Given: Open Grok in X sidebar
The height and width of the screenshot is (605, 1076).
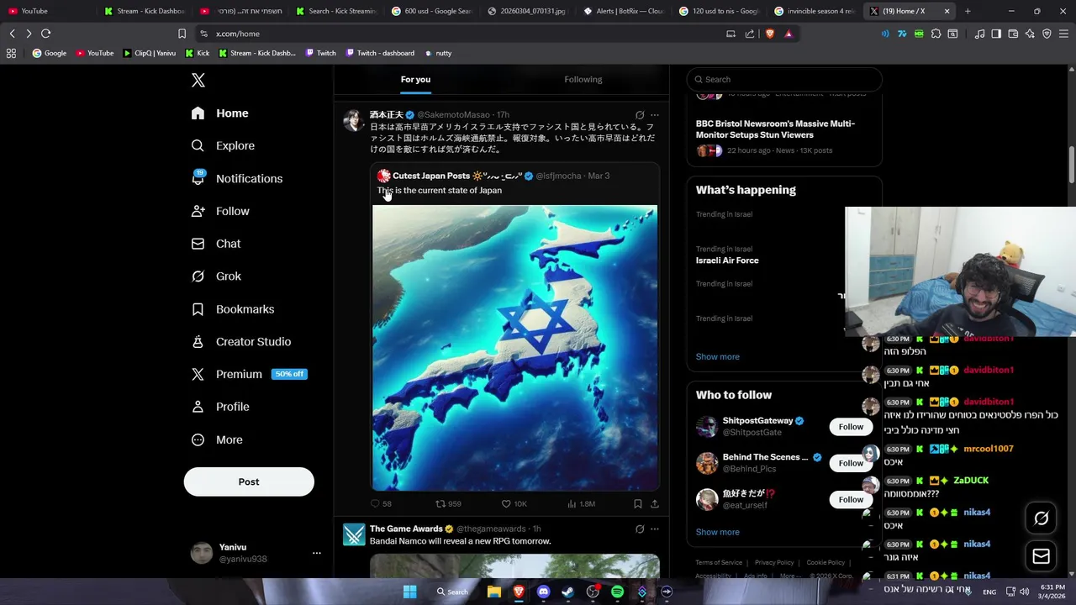Looking at the screenshot, I should [x=216, y=276].
